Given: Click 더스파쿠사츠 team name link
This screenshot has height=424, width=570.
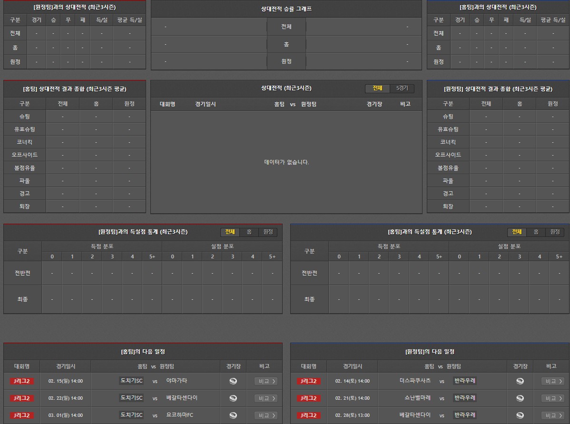Looking at the screenshot, I should click(415, 381).
